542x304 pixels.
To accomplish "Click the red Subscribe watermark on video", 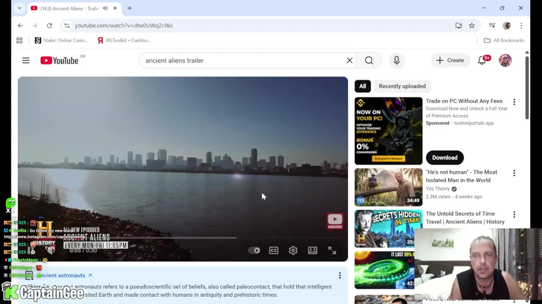I will [335, 221].
